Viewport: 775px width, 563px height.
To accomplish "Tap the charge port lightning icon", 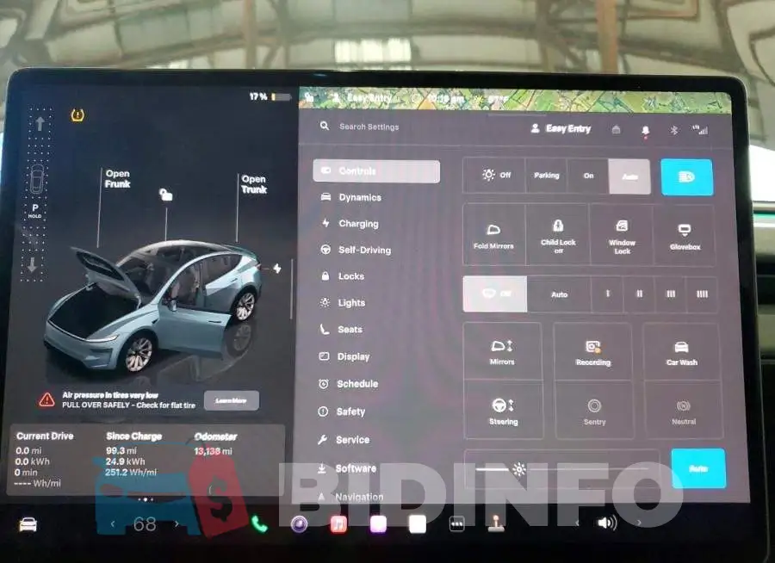I will (x=277, y=269).
